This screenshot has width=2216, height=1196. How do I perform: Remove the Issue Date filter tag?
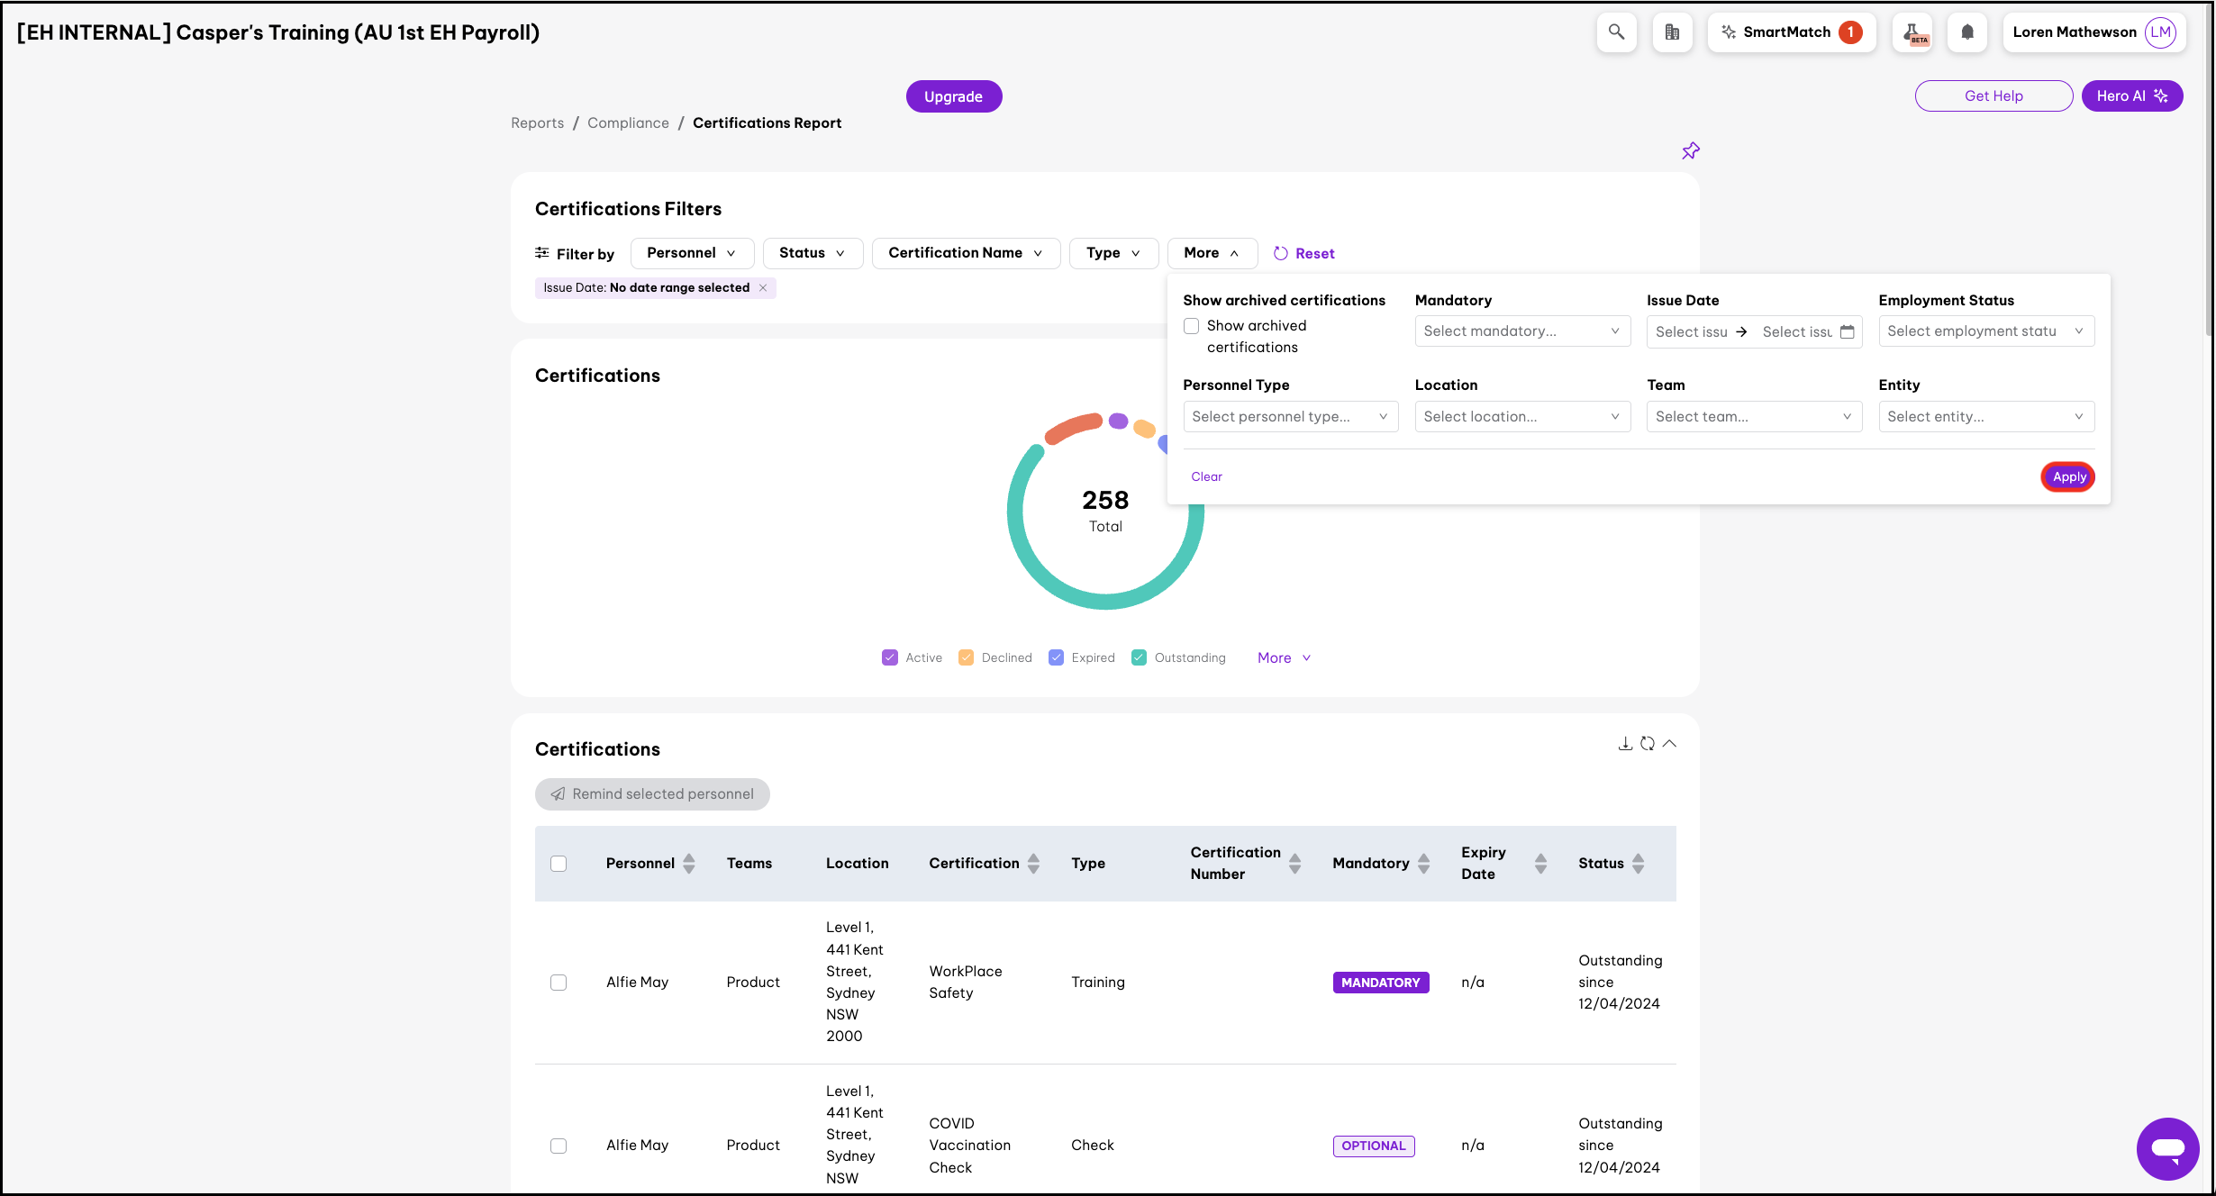(763, 288)
